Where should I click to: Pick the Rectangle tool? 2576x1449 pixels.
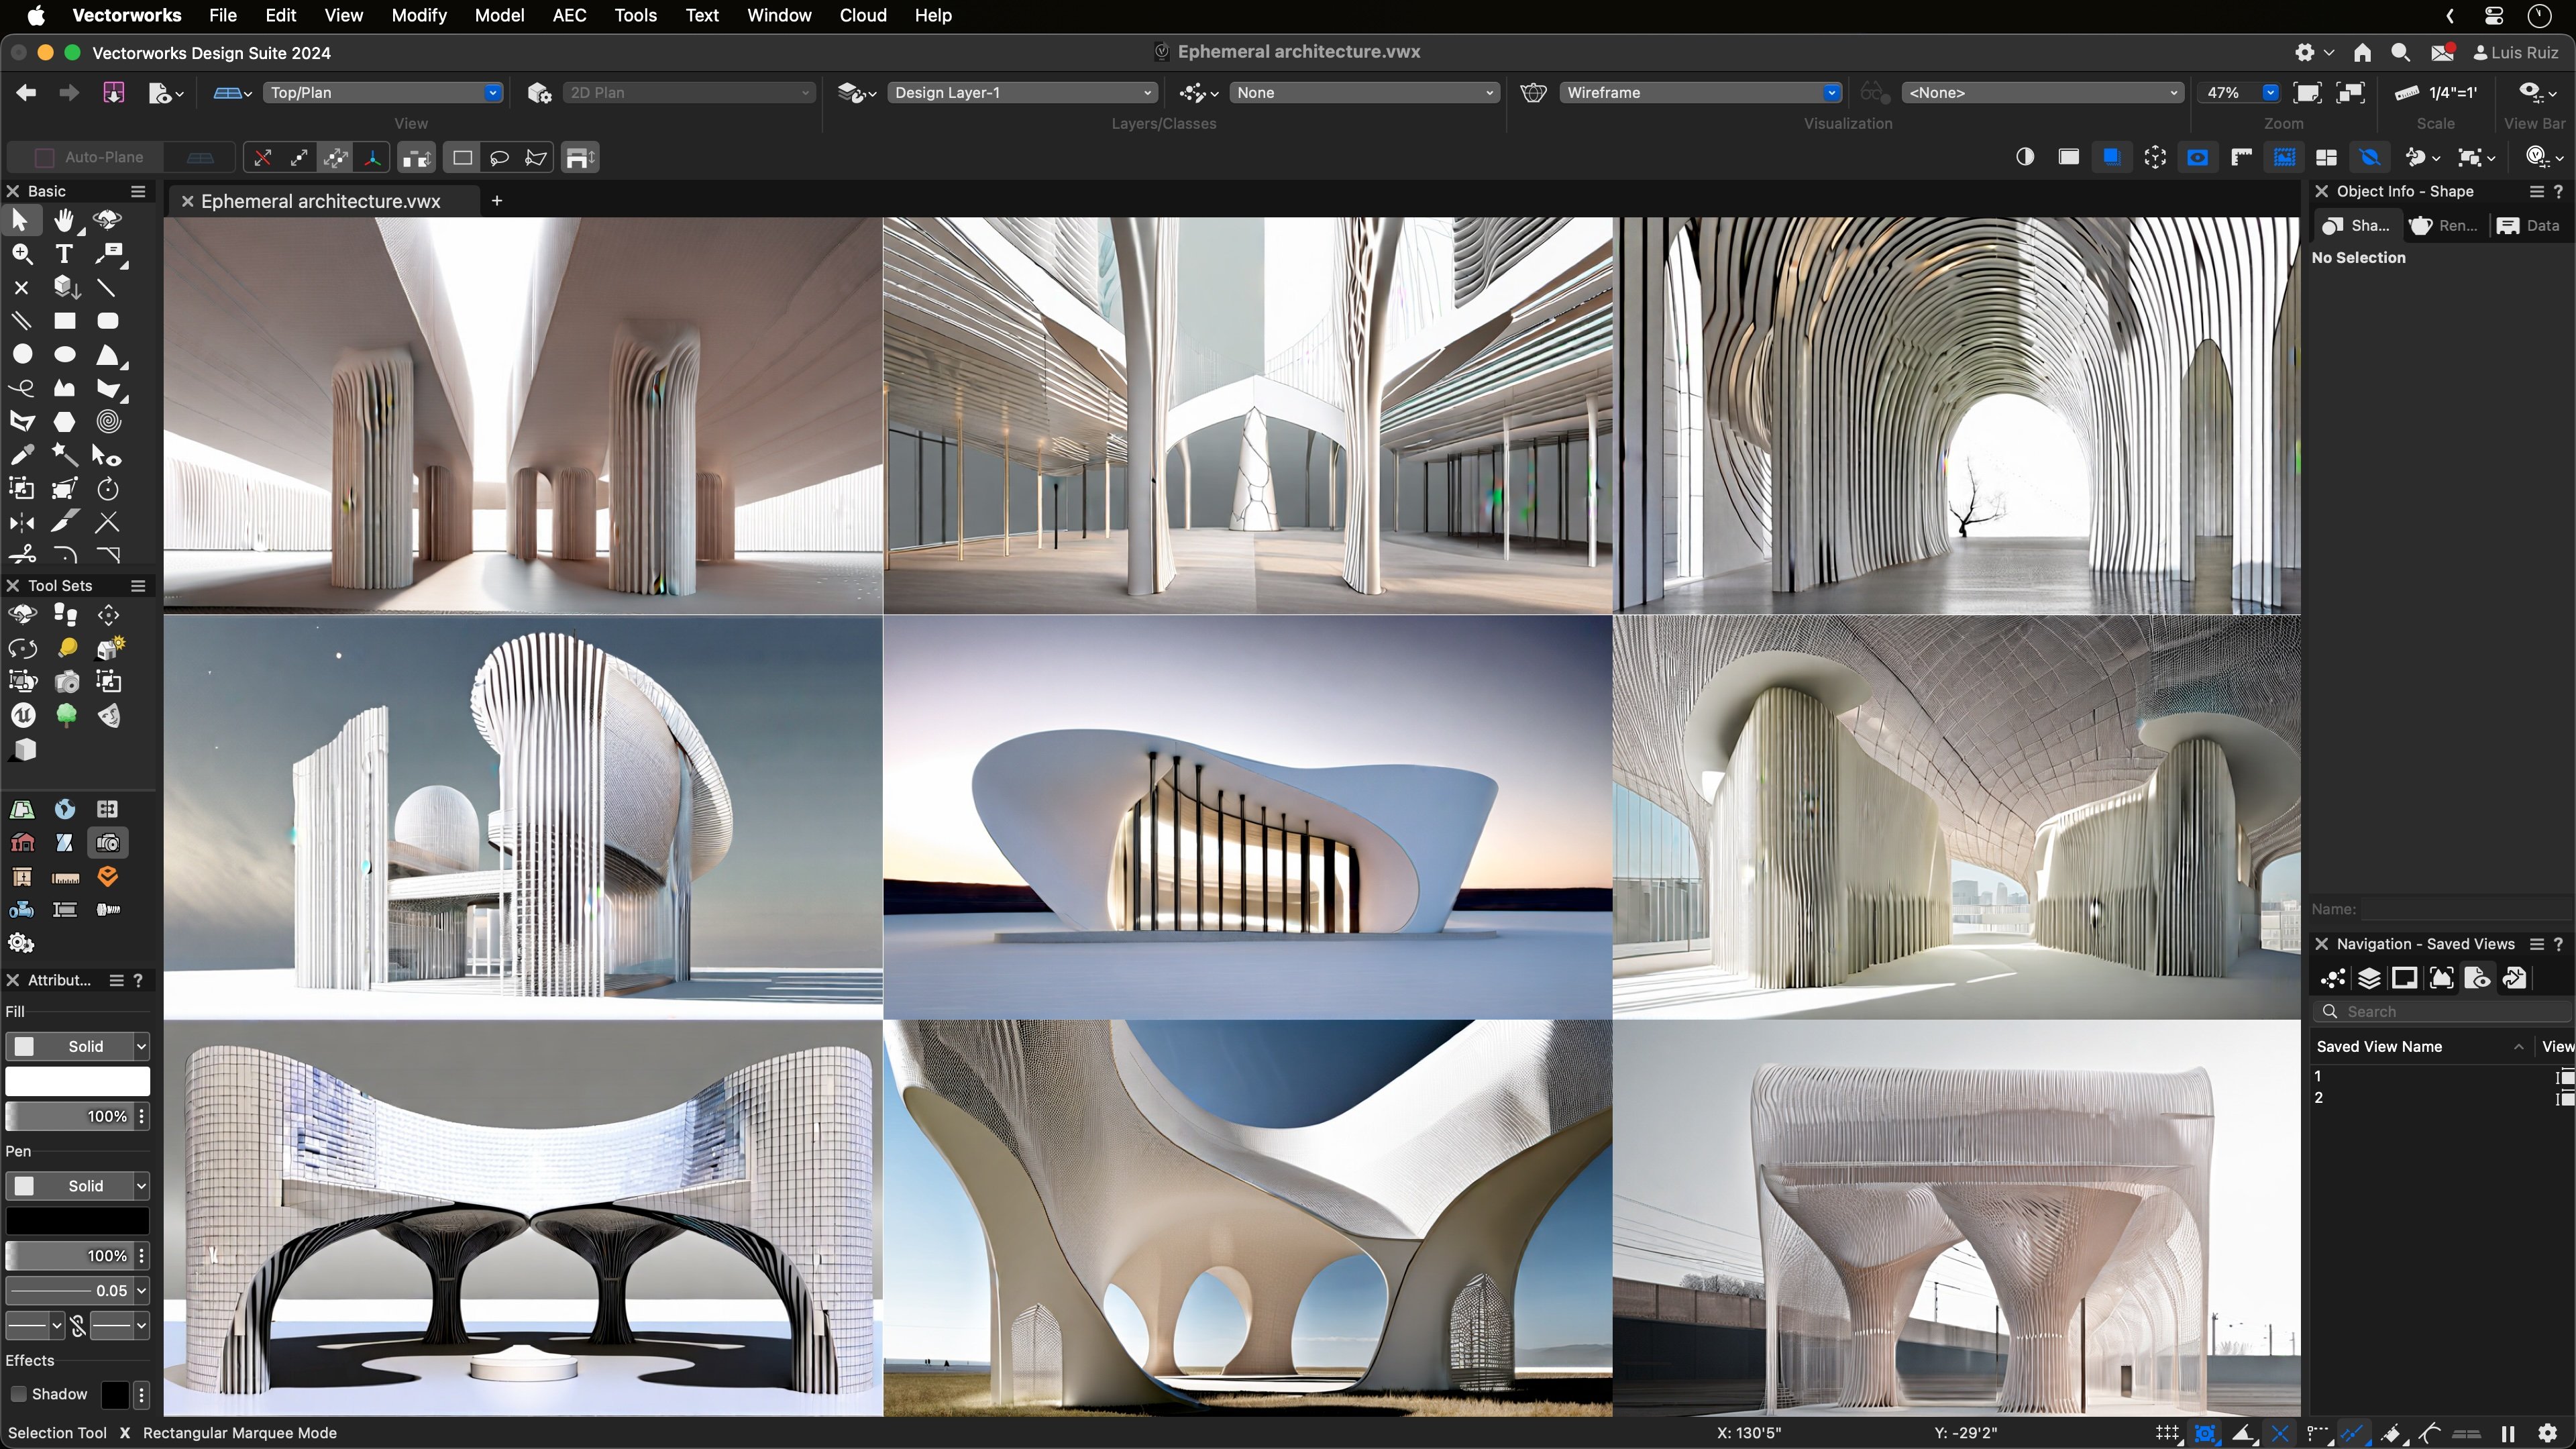click(x=65, y=320)
